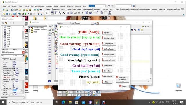Toggle the ParentBiDiMode checkbox
Viewport: 186px width, 105px height.
point(14,69)
